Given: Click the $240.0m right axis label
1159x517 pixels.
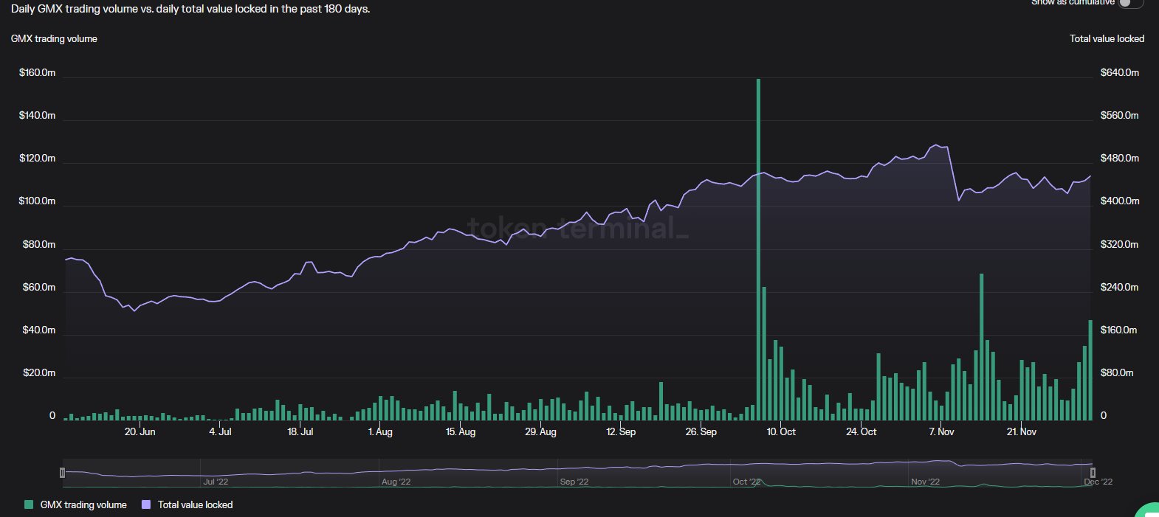Looking at the screenshot, I should tap(1119, 287).
